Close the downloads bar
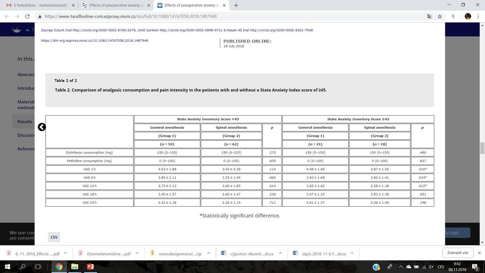The image size is (485, 273). [x=479, y=253]
